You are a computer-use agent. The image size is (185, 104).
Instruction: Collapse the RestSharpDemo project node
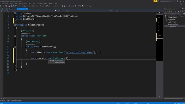(x=165, y=18)
